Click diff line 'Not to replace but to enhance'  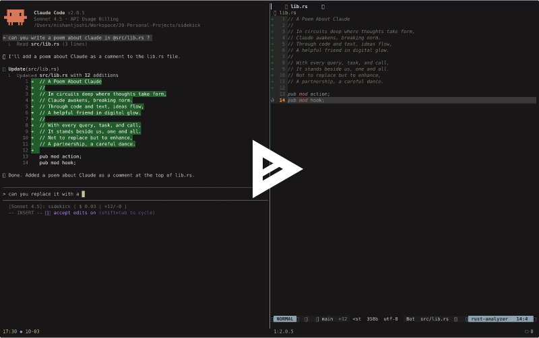coord(86,138)
